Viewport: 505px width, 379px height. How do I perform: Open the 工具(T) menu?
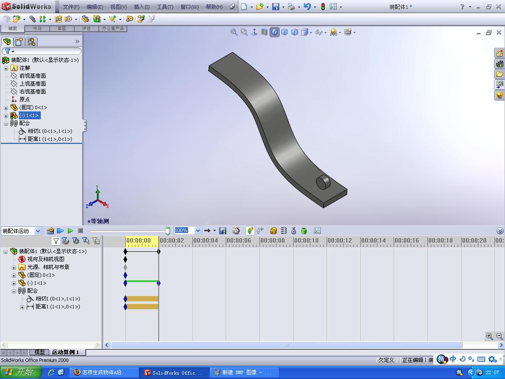(165, 7)
